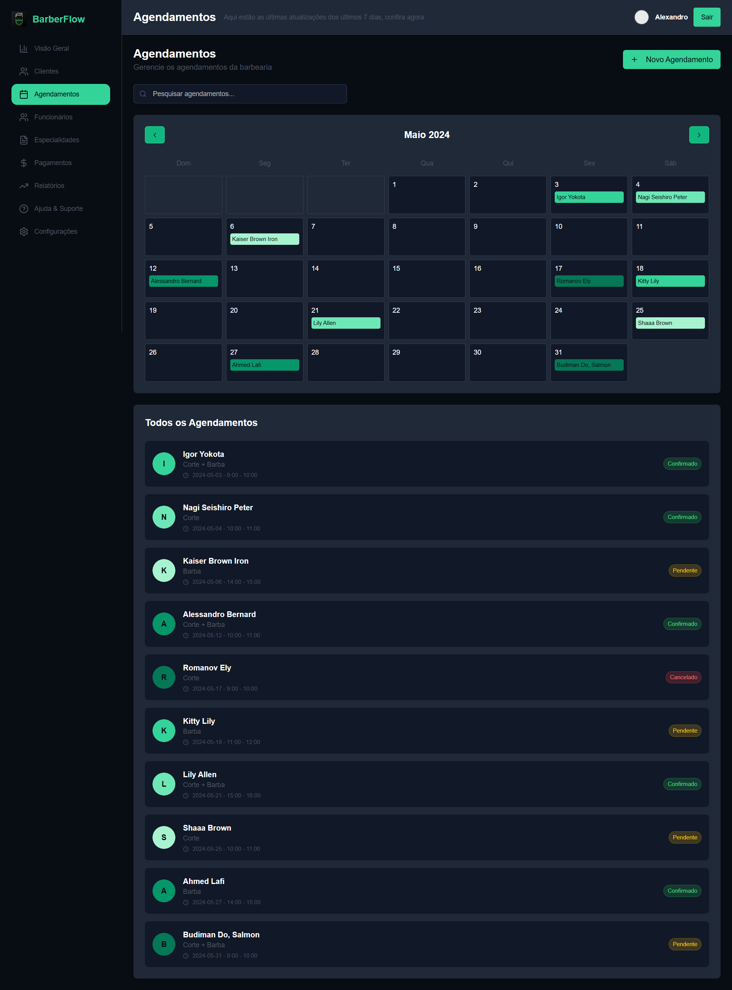The image size is (732, 990).
Task: Click the Pagamentos dollar icon
Action: 24,162
